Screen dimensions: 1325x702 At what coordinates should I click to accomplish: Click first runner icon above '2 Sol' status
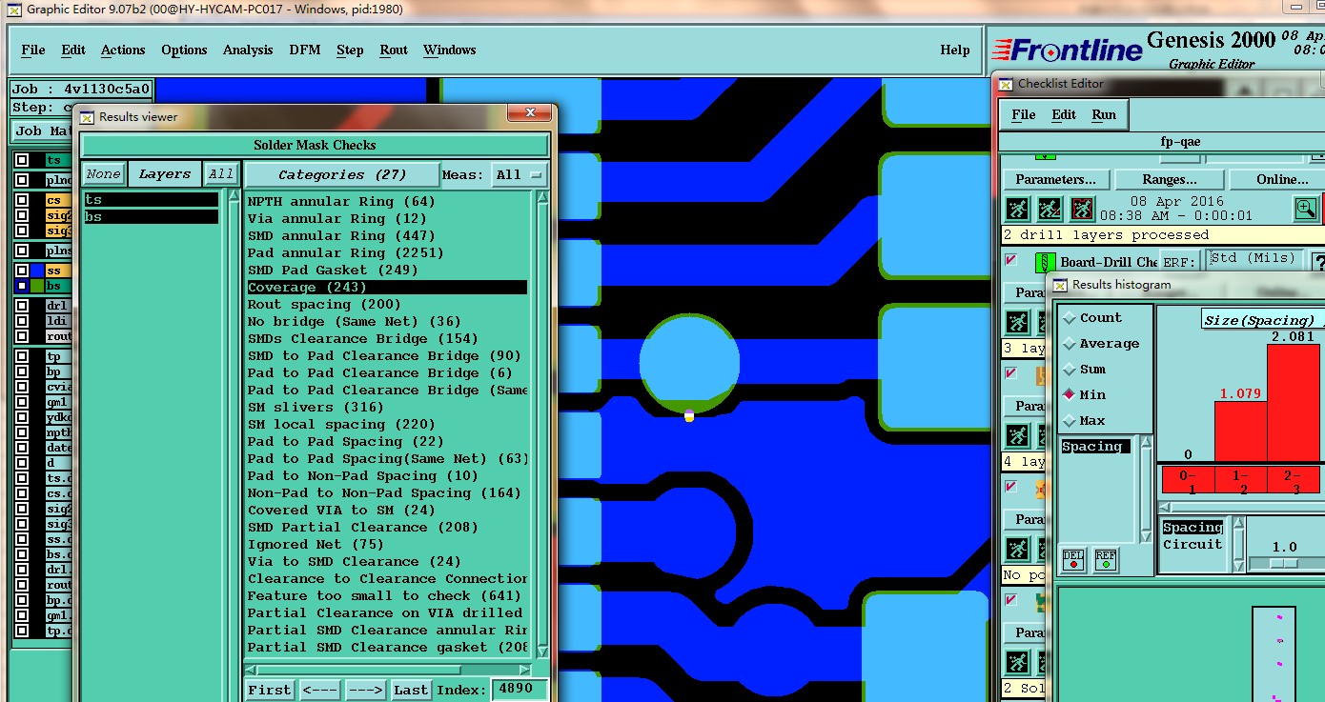[1017, 662]
